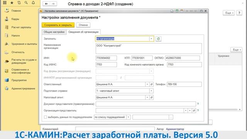Viewport: 247px width, 139px height.
Task: Click the Документ представителя input field
Action: click(146, 104)
